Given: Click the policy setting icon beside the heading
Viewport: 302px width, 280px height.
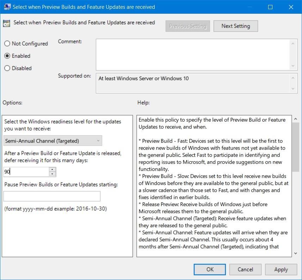Looking at the screenshot, I should (x=6, y=23).
